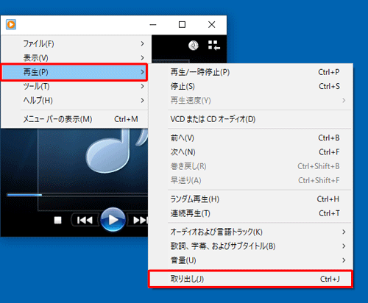Click the round blue Play button

click(x=113, y=220)
